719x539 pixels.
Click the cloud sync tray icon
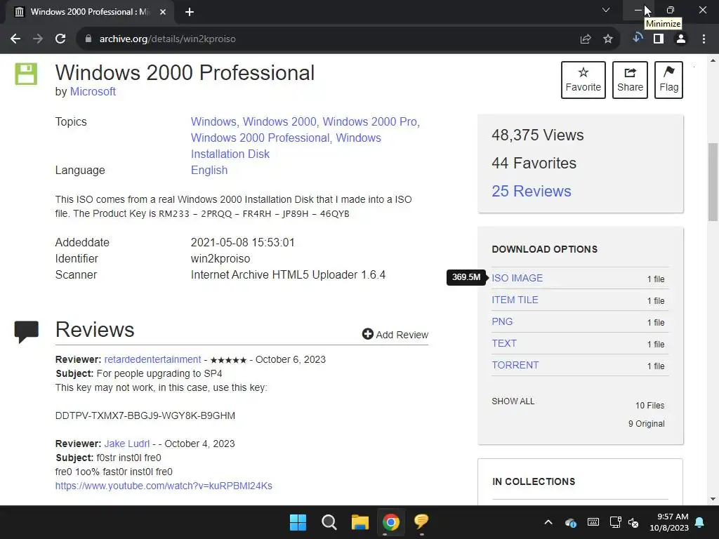[570, 522]
